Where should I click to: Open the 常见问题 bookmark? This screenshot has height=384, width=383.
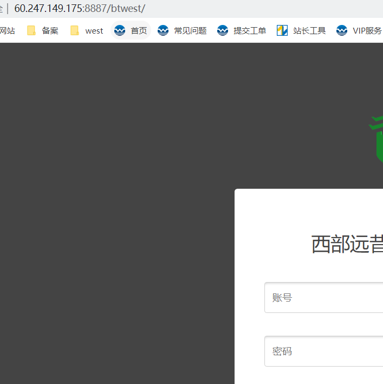pyautogui.click(x=182, y=30)
